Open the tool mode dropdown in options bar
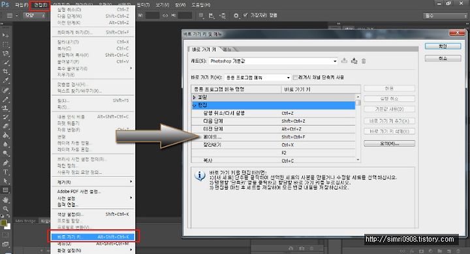The height and width of the screenshot is (254, 470). 34,15
